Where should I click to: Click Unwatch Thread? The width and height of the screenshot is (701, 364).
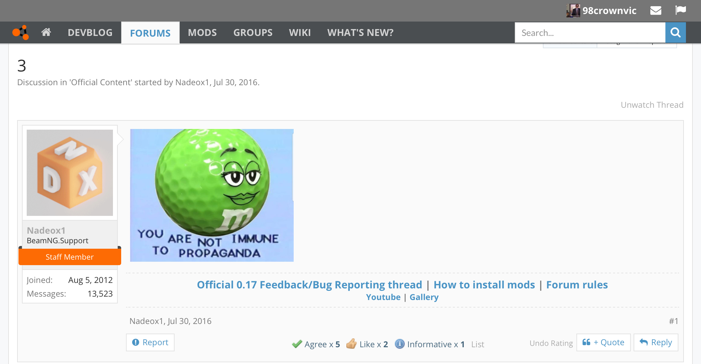tap(652, 105)
